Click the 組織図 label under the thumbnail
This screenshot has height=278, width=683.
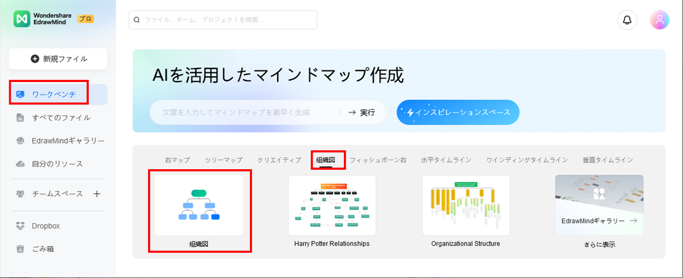click(199, 244)
